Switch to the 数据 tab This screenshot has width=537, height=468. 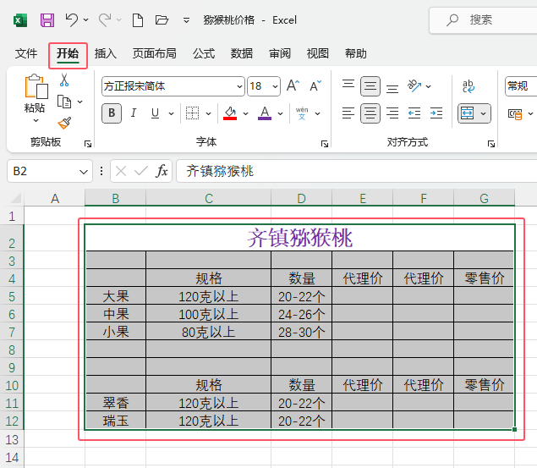click(242, 53)
